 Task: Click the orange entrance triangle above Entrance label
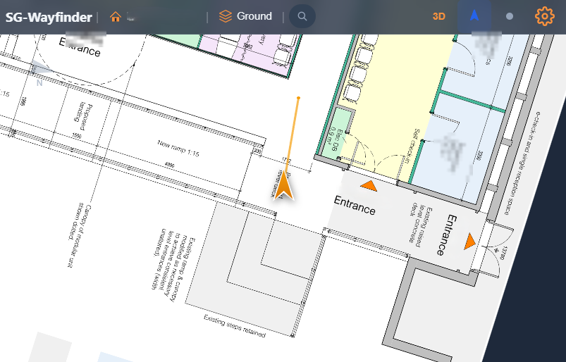[x=369, y=186]
